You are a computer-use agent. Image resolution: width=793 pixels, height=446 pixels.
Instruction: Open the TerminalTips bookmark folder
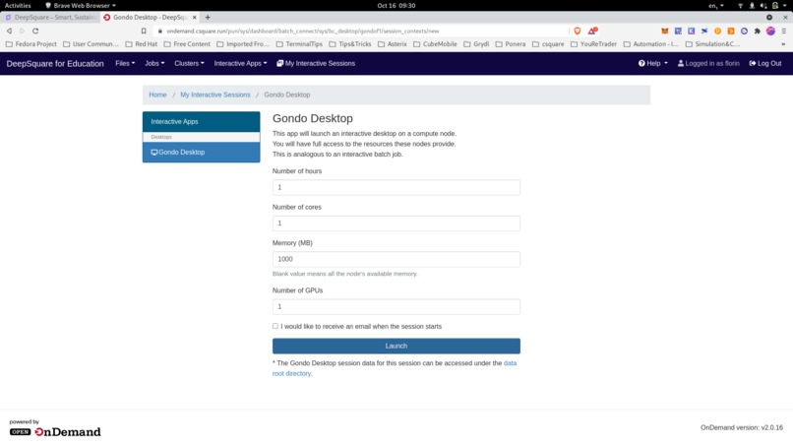point(299,44)
